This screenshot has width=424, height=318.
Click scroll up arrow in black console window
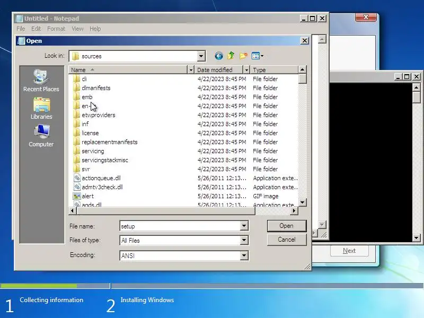coord(416,87)
